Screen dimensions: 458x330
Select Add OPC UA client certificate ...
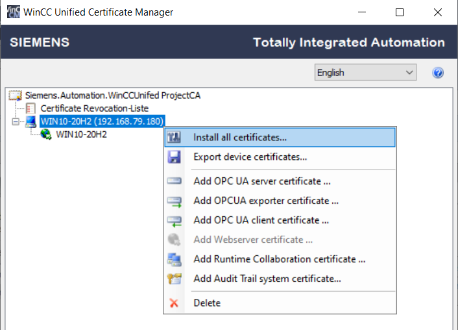pos(280,220)
